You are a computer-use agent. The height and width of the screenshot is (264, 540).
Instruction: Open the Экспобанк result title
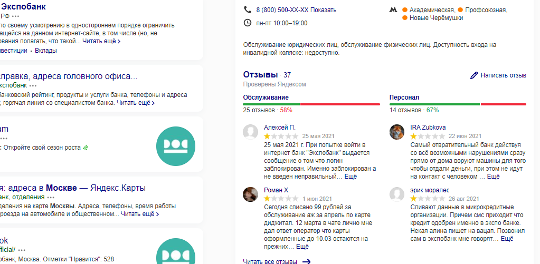click(23, 6)
